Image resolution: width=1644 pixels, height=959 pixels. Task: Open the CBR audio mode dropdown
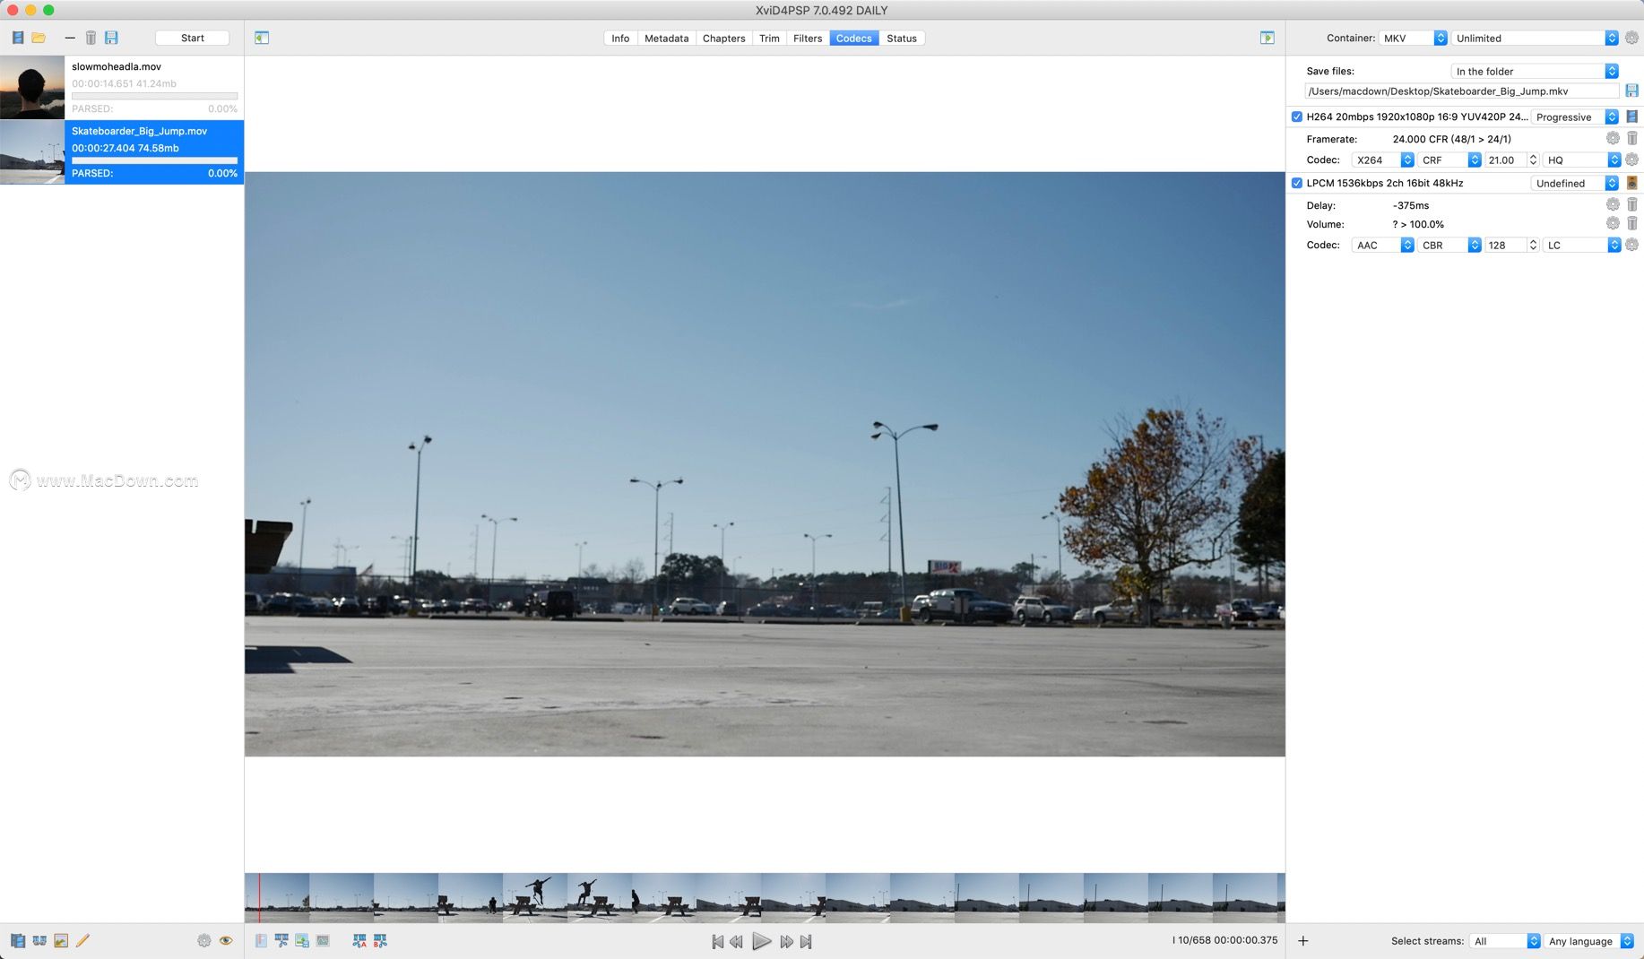(1449, 245)
